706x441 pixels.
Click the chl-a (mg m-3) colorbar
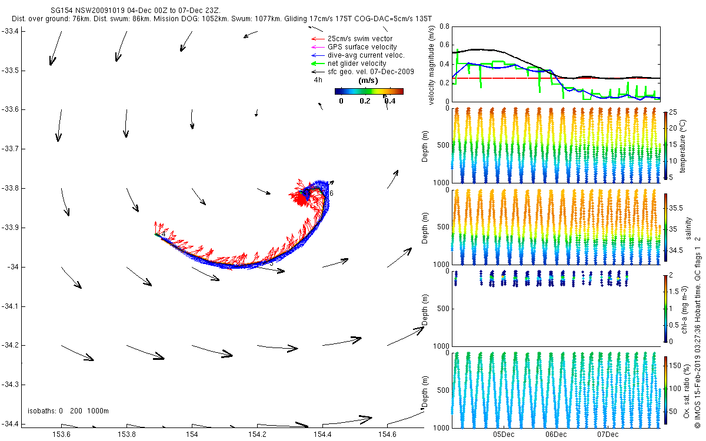click(x=665, y=308)
